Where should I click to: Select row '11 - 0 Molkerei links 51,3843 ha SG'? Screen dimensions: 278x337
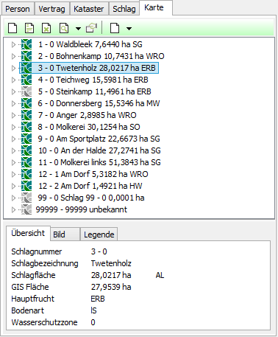click(99, 162)
